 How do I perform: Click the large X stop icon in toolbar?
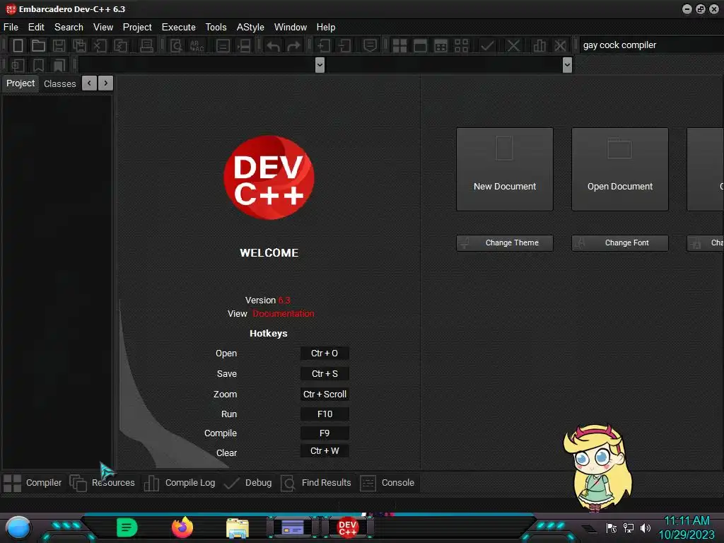[x=513, y=45]
